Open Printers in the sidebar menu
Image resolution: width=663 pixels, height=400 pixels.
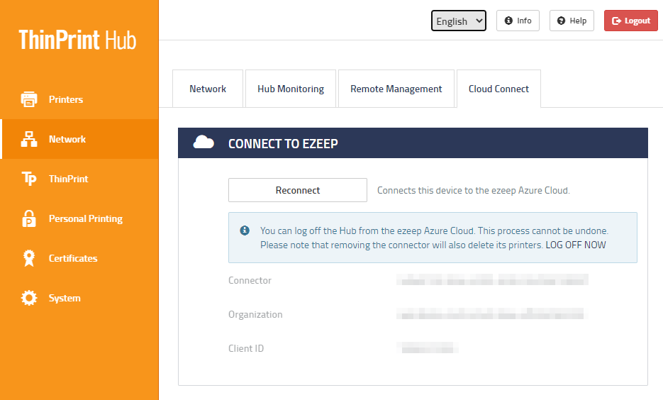coord(79,99)
